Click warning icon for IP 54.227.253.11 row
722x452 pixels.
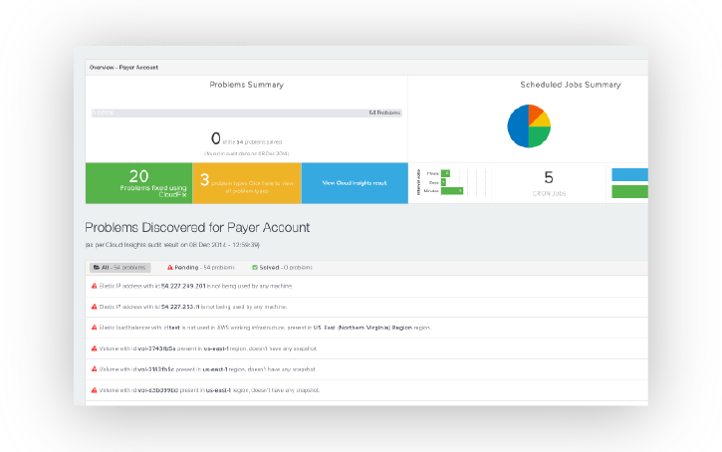coord(93,308)
